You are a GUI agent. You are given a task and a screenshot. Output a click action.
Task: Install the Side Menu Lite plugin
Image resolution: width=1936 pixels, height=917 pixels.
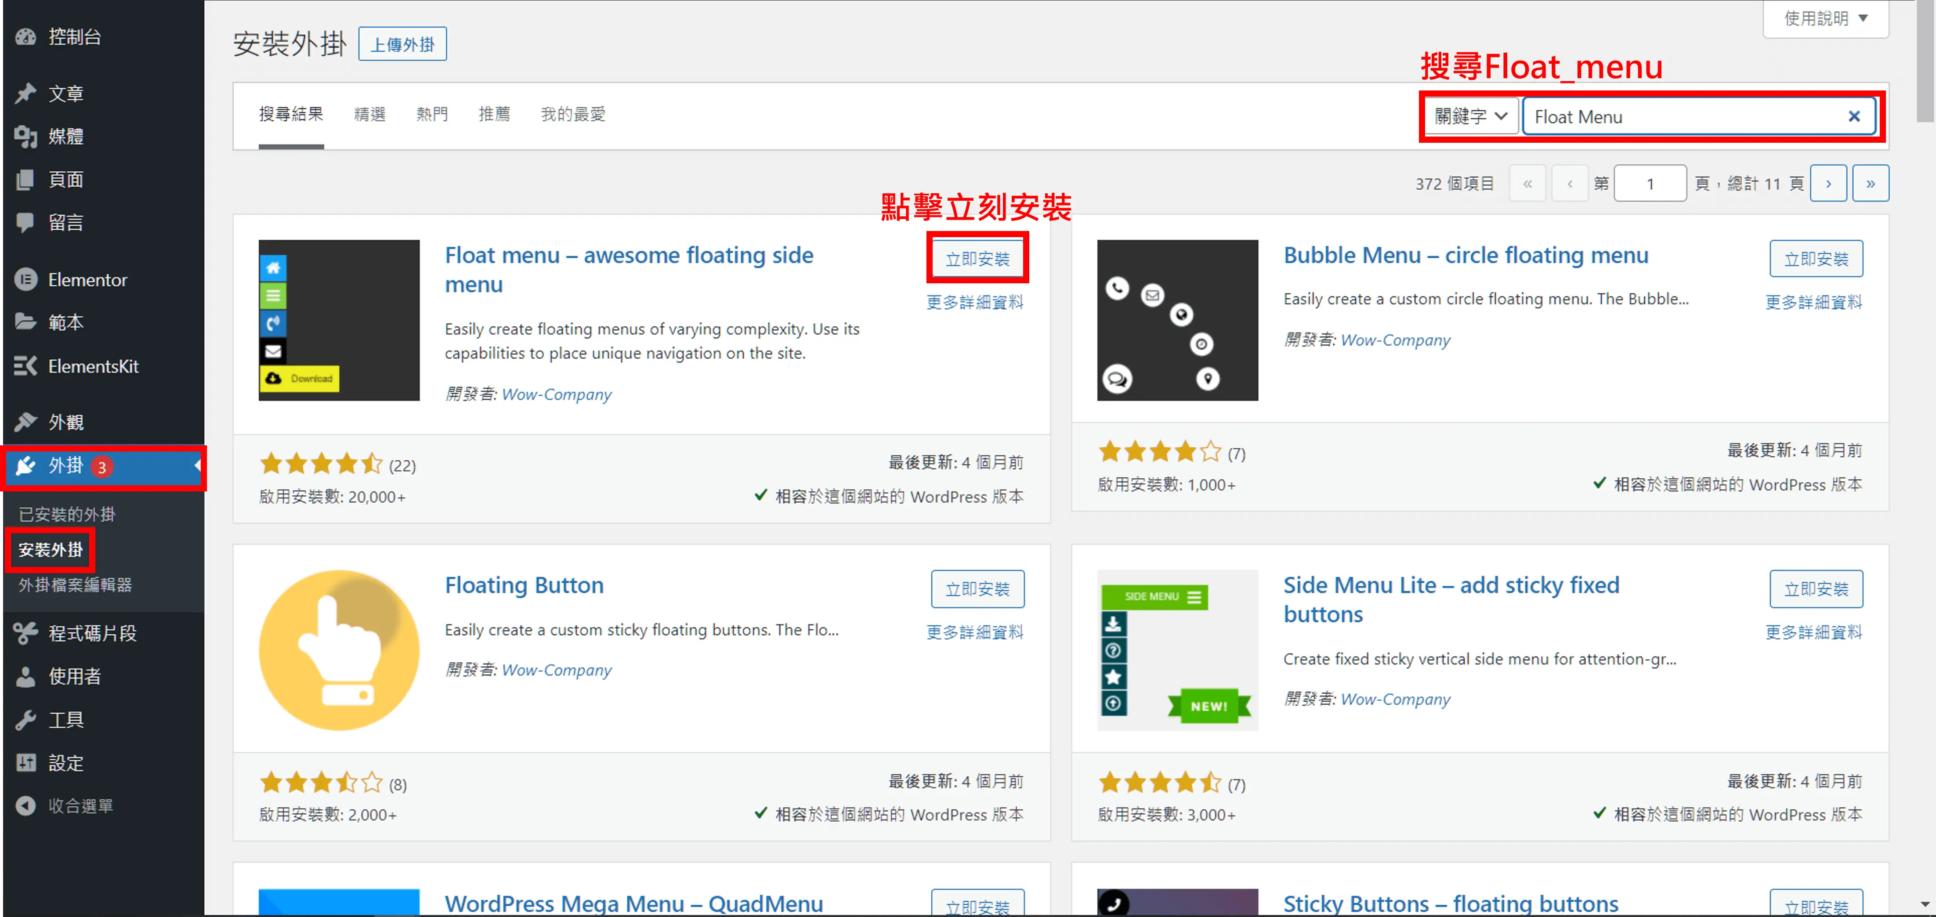1816,588
